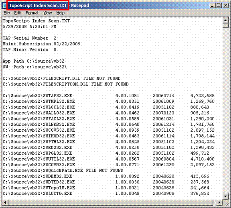Click the SWLOCL32.EXE file path
The width and height of the screenshot is (231, 208).
point(39,107)
